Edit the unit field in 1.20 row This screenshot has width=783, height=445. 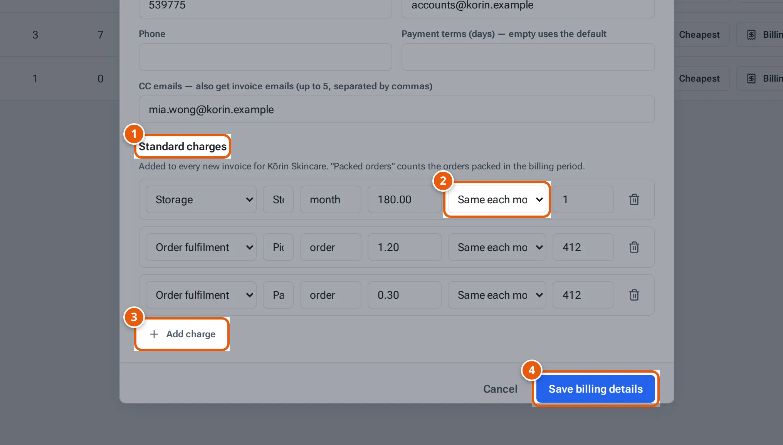[331, 247]
